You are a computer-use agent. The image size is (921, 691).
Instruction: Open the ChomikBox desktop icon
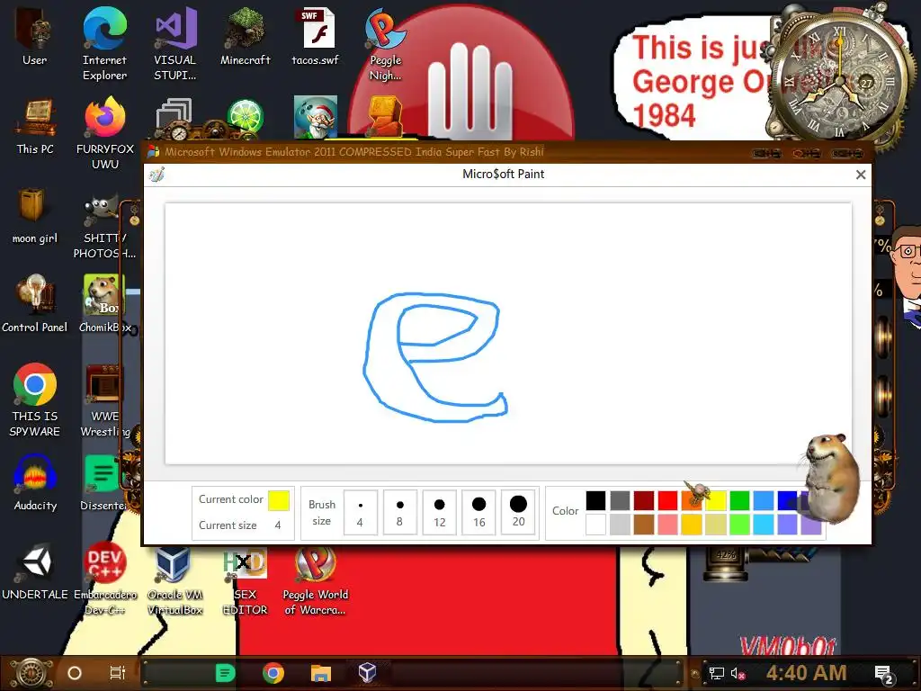tap(104, 304)
